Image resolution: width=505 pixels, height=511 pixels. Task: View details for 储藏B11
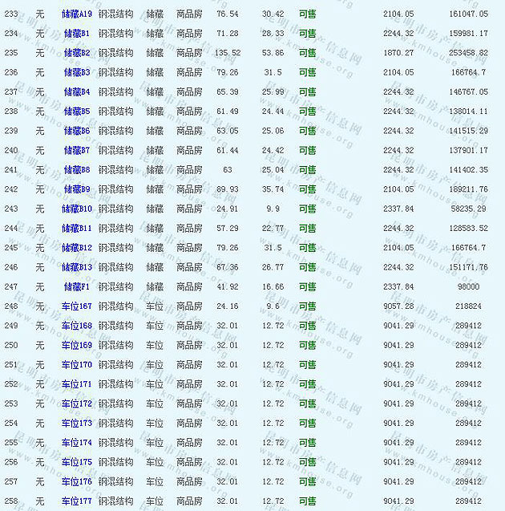pyautogui.click(x=77, y=229)
